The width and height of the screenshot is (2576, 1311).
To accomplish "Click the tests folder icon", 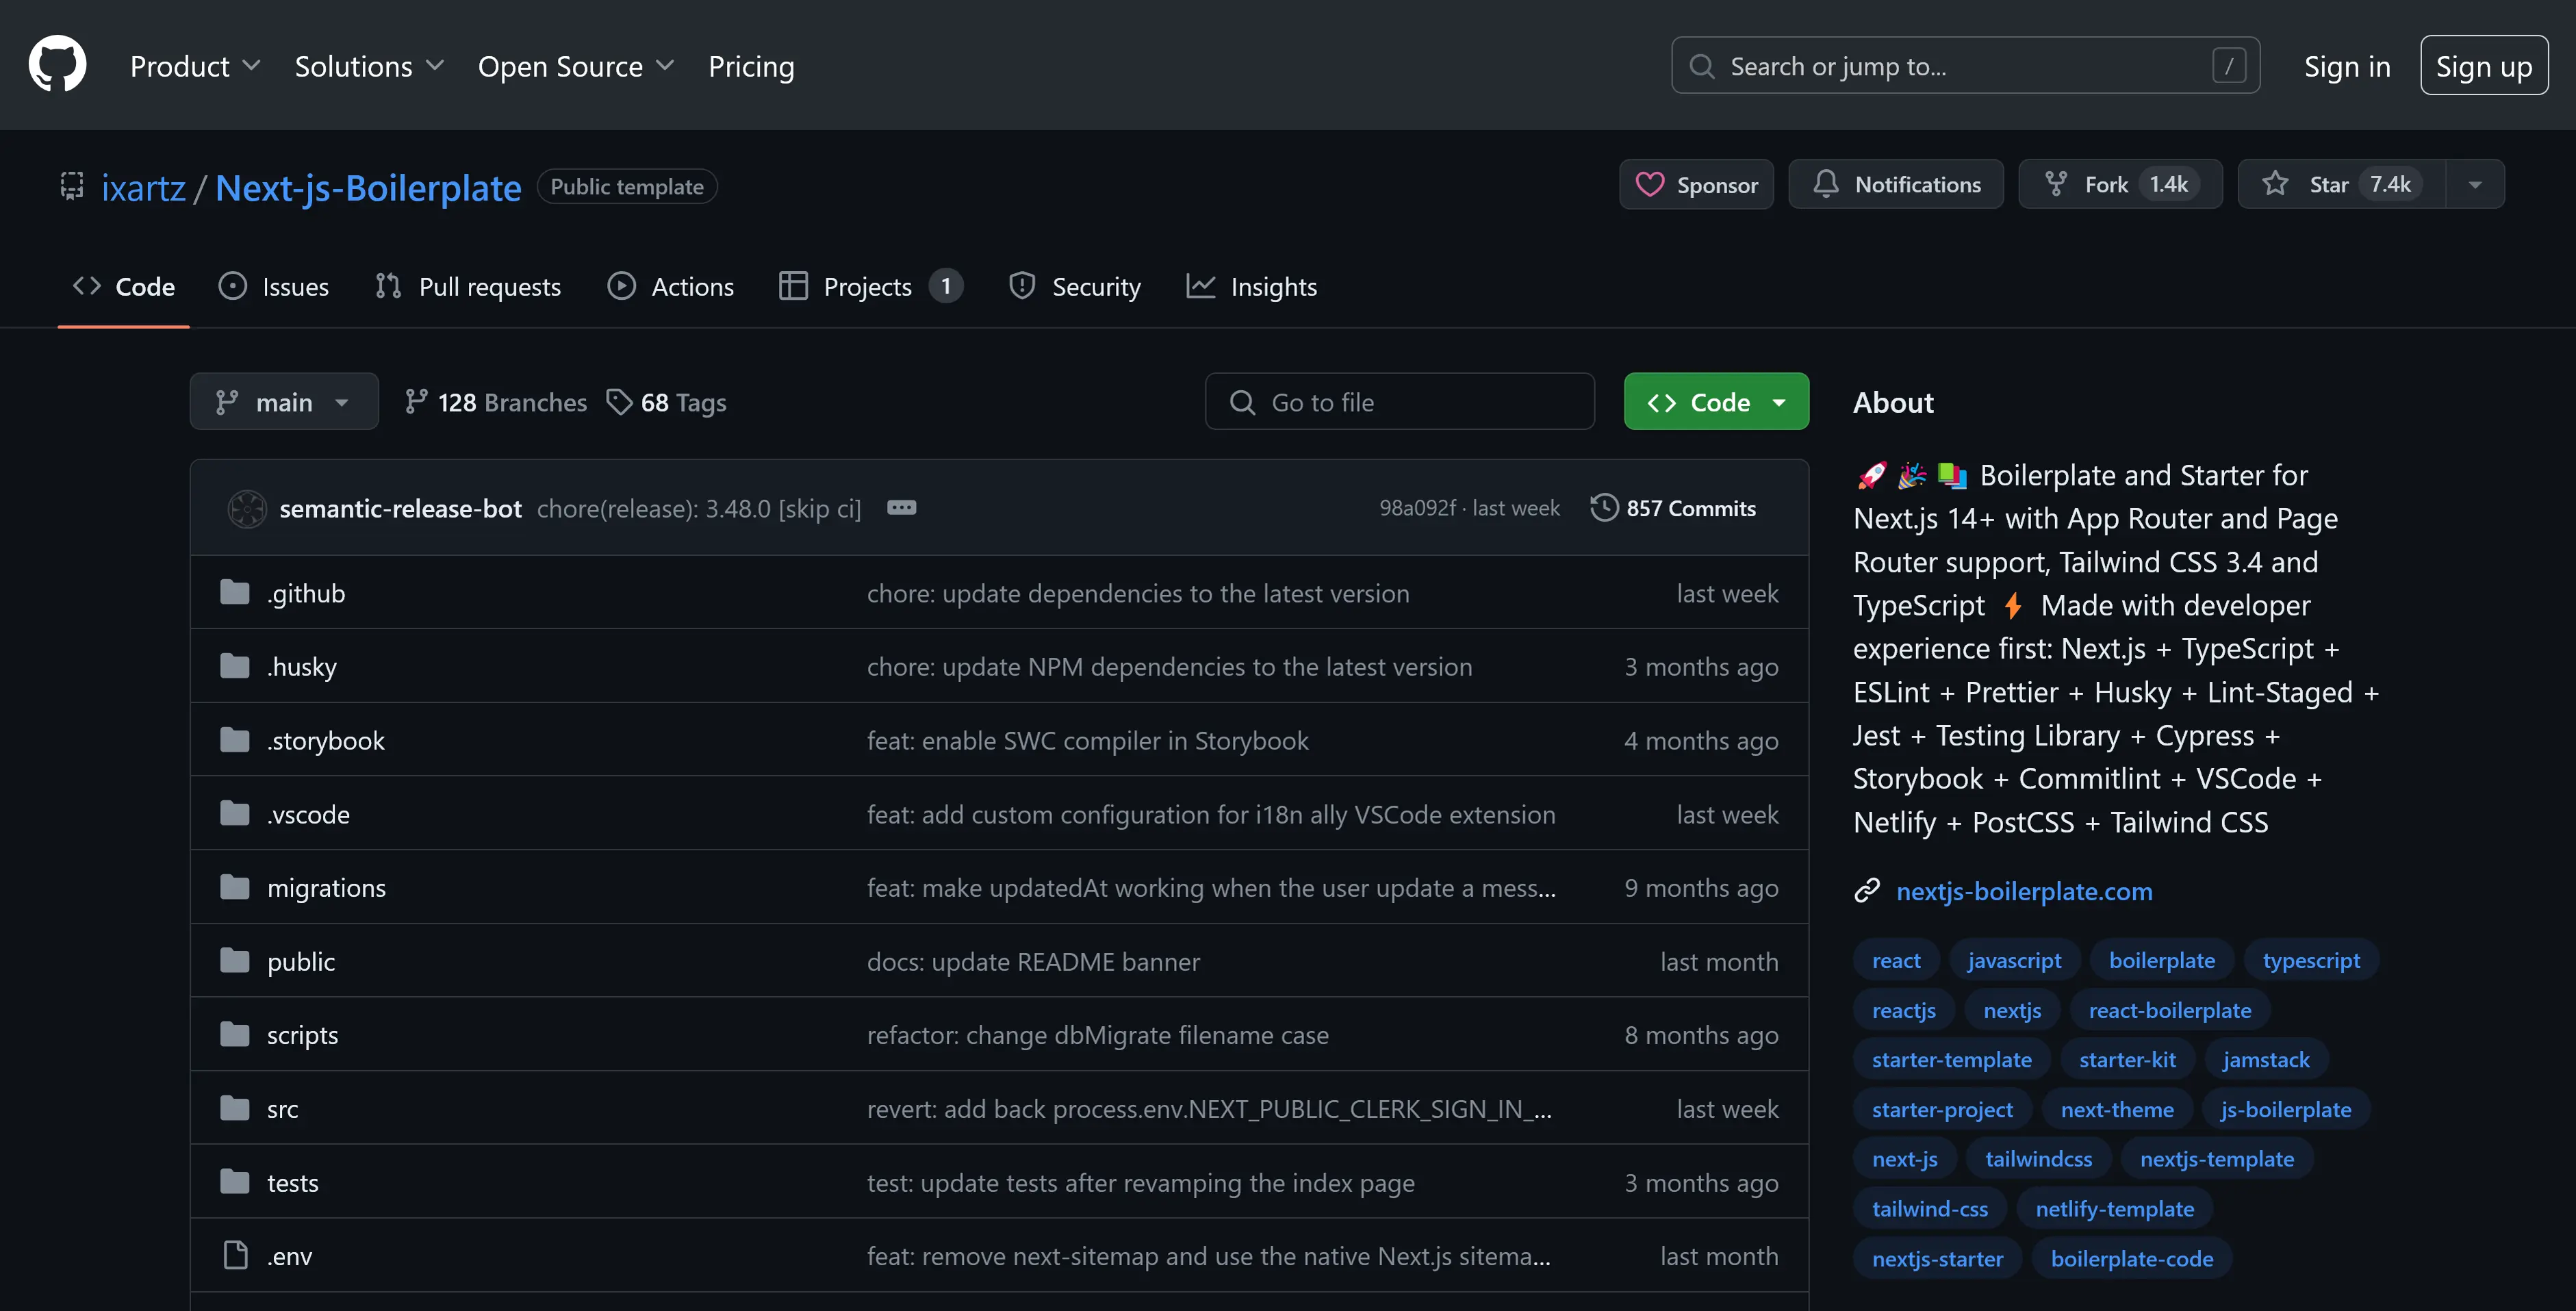I will coord(235,1182).
